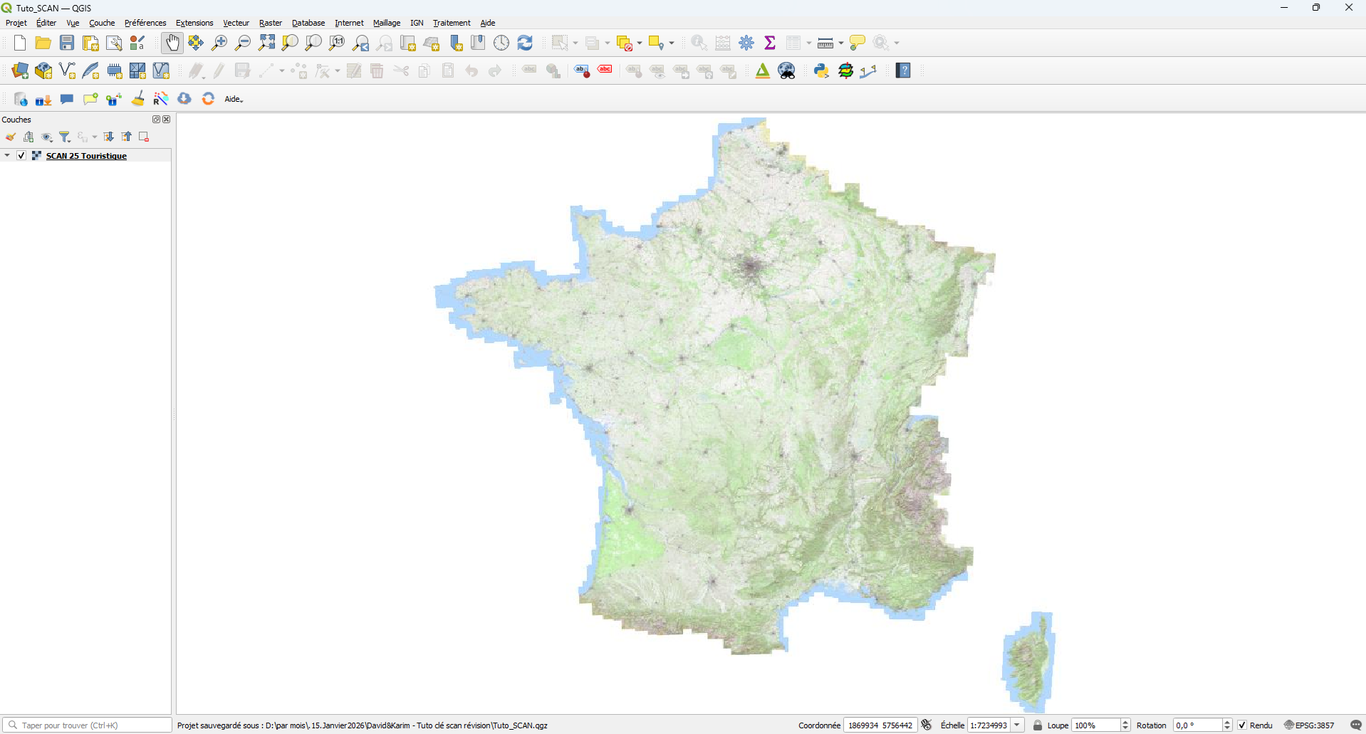Open the IGN menu
The image size is (1366, 734).
click(417, 23)
